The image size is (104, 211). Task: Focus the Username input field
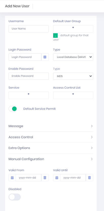click(x=28, y=29)
